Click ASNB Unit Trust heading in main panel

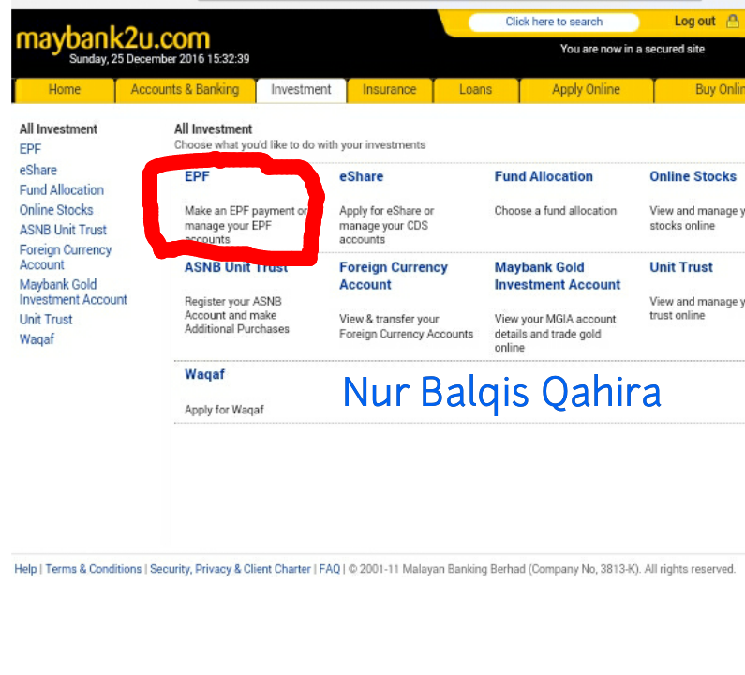coord(236,267)
